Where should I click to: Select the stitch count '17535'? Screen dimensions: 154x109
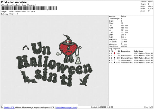point(118,62)
